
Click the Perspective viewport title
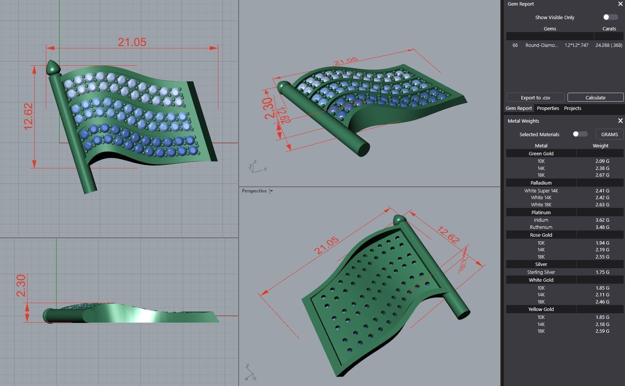click(x=254, y=191)
